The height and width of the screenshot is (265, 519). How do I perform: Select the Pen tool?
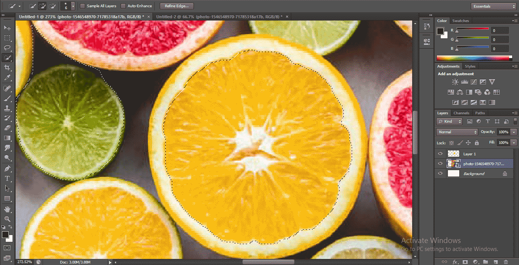tap(7, 168)
